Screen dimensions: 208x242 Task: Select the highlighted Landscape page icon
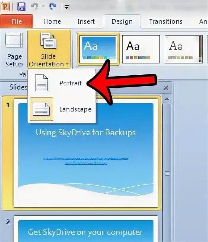coord(41,109)
